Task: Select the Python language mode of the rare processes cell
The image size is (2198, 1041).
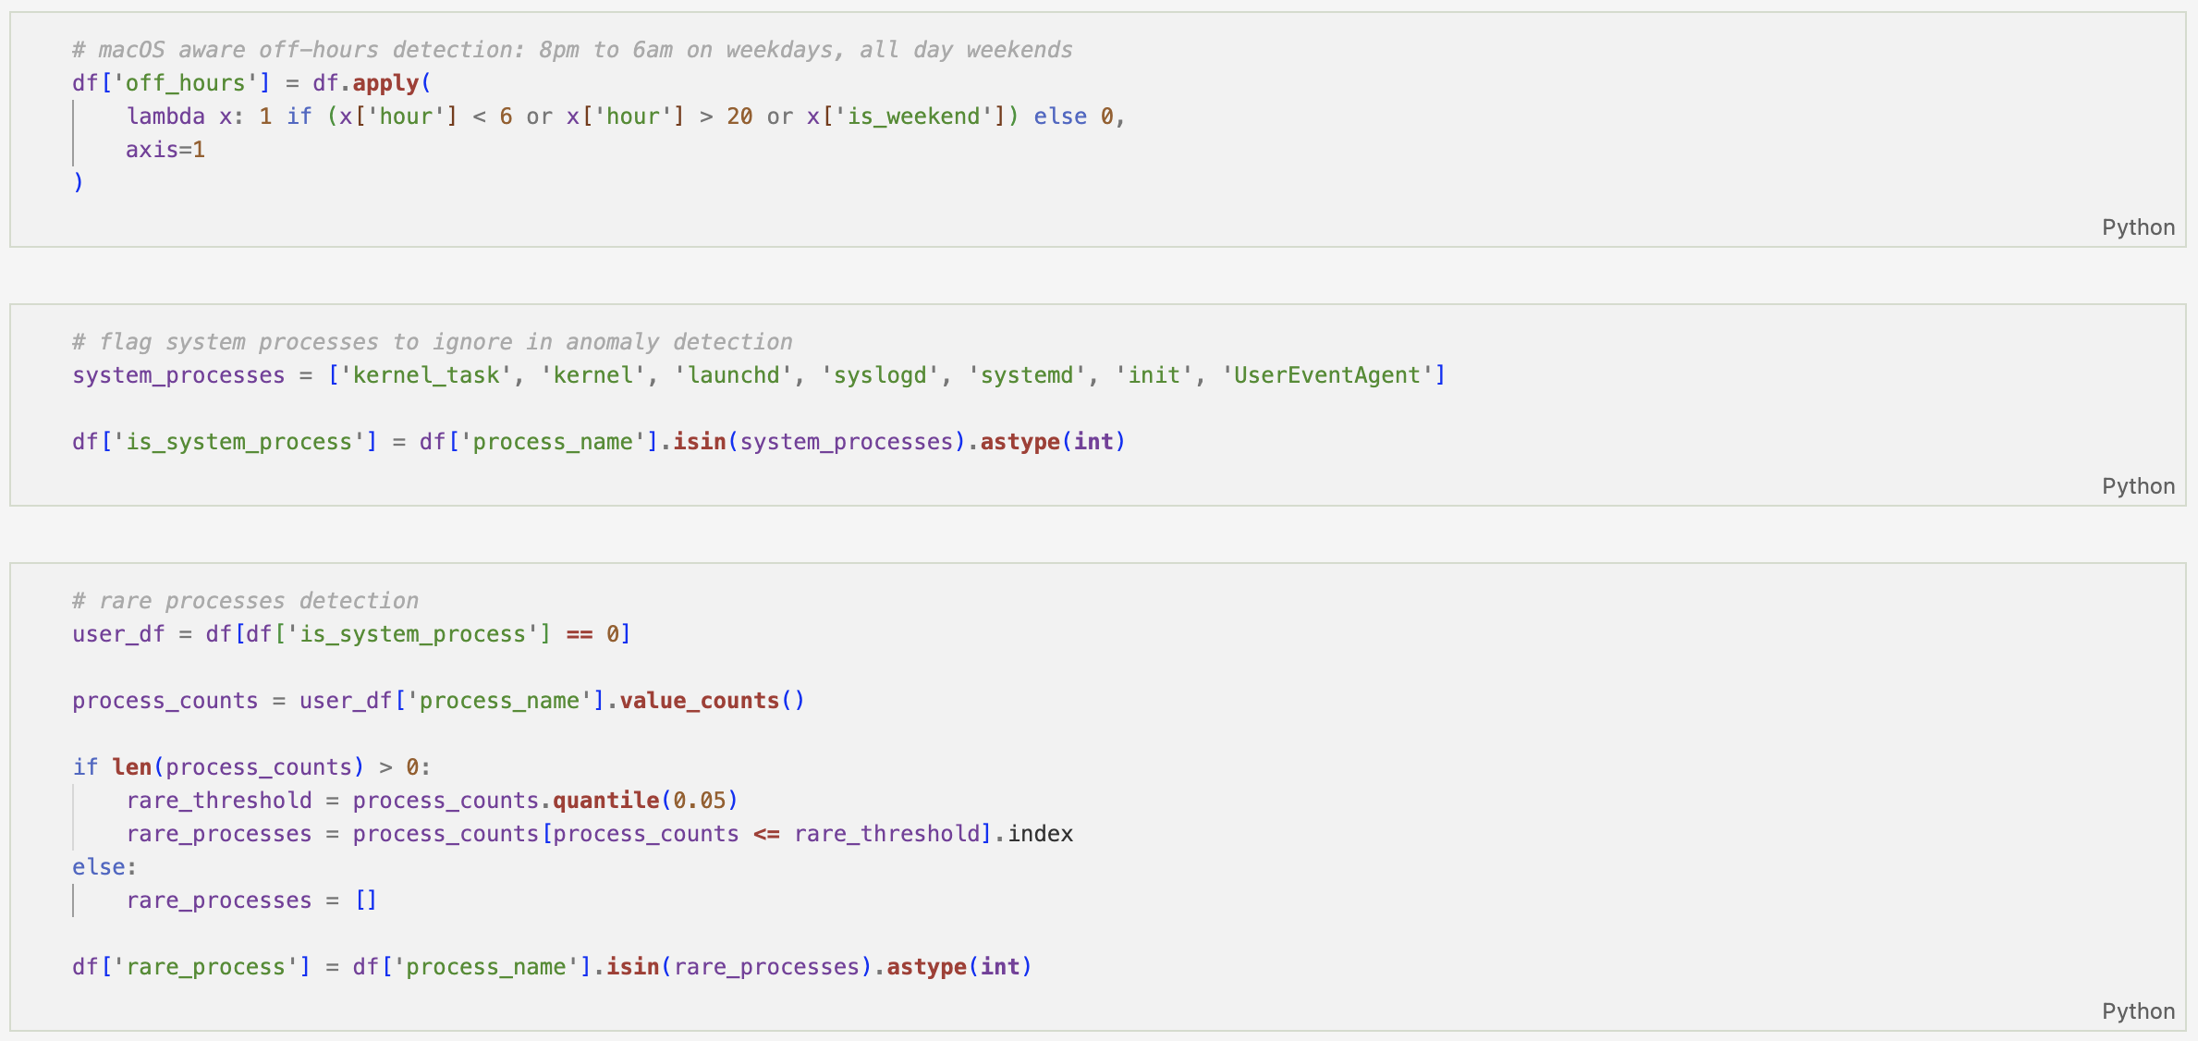Action: point(2137,1011)
